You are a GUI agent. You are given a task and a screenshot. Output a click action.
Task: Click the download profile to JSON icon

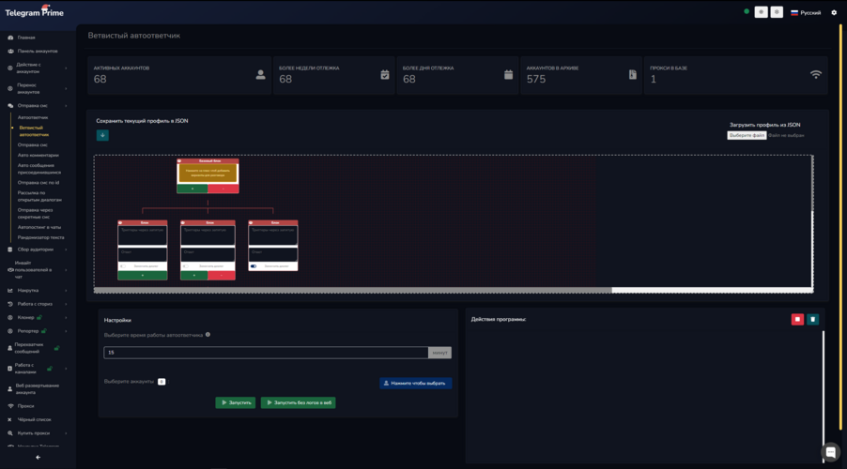102,135
